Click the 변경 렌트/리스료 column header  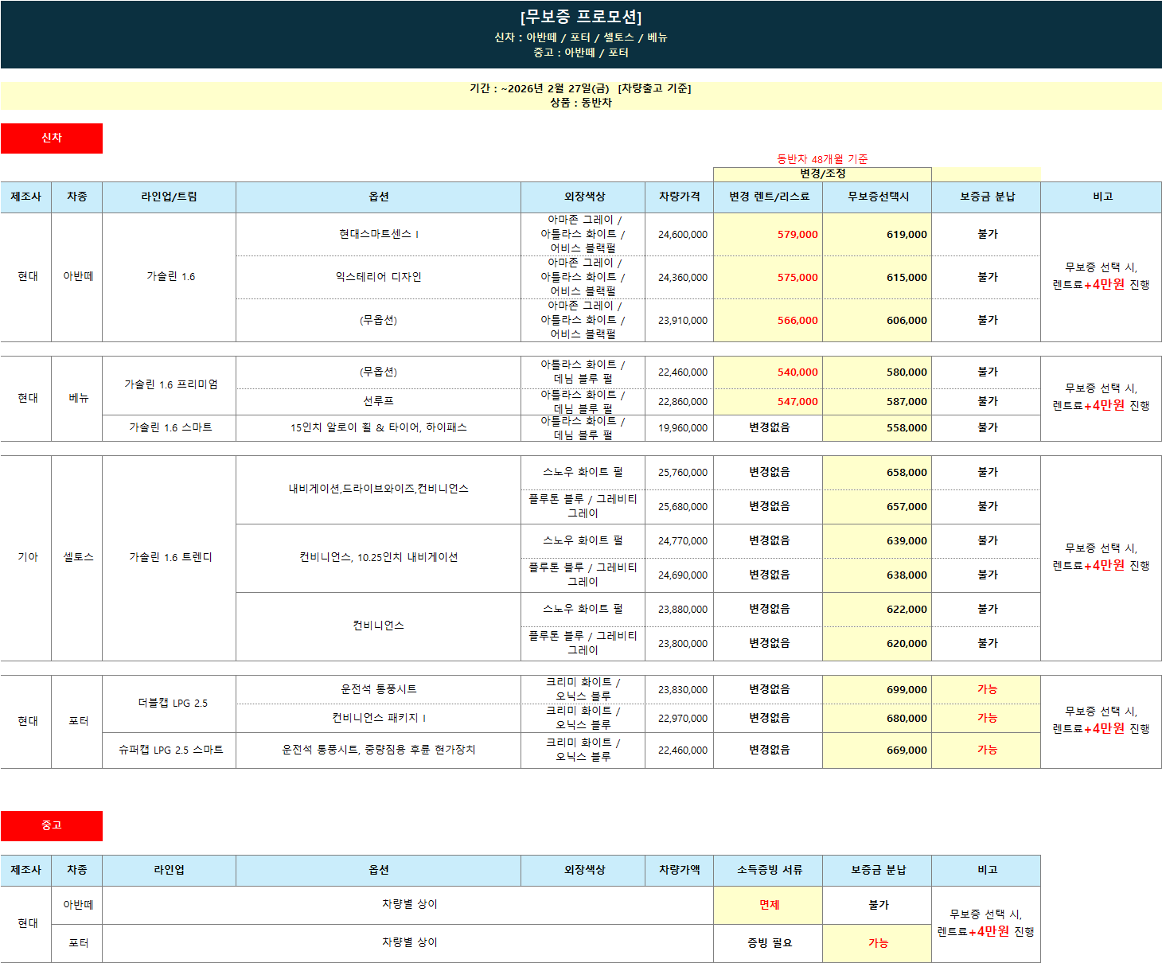[x=768, y=197]
